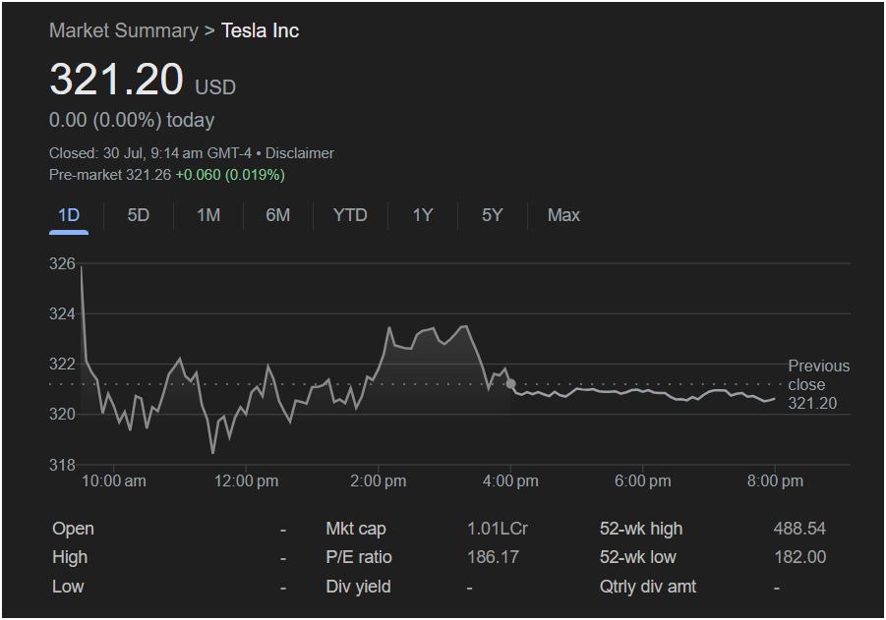The width and height of the screenshot is (886, 620).
Task: Select the 0.00 (0.00%) today text
Action: (x=132, y=120)
